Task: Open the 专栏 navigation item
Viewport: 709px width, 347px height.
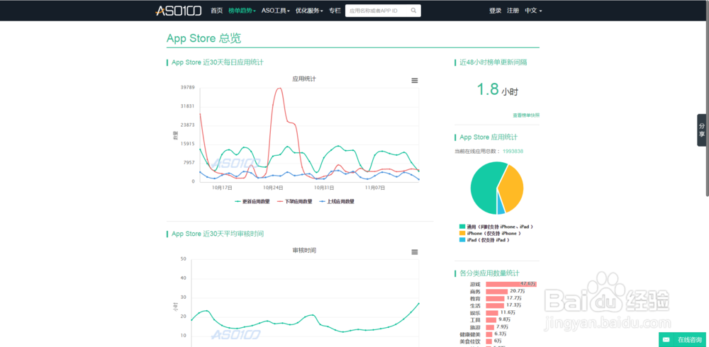Action: 335,11
